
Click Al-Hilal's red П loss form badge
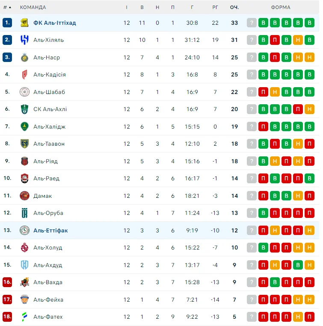click(x=275, y=40)
